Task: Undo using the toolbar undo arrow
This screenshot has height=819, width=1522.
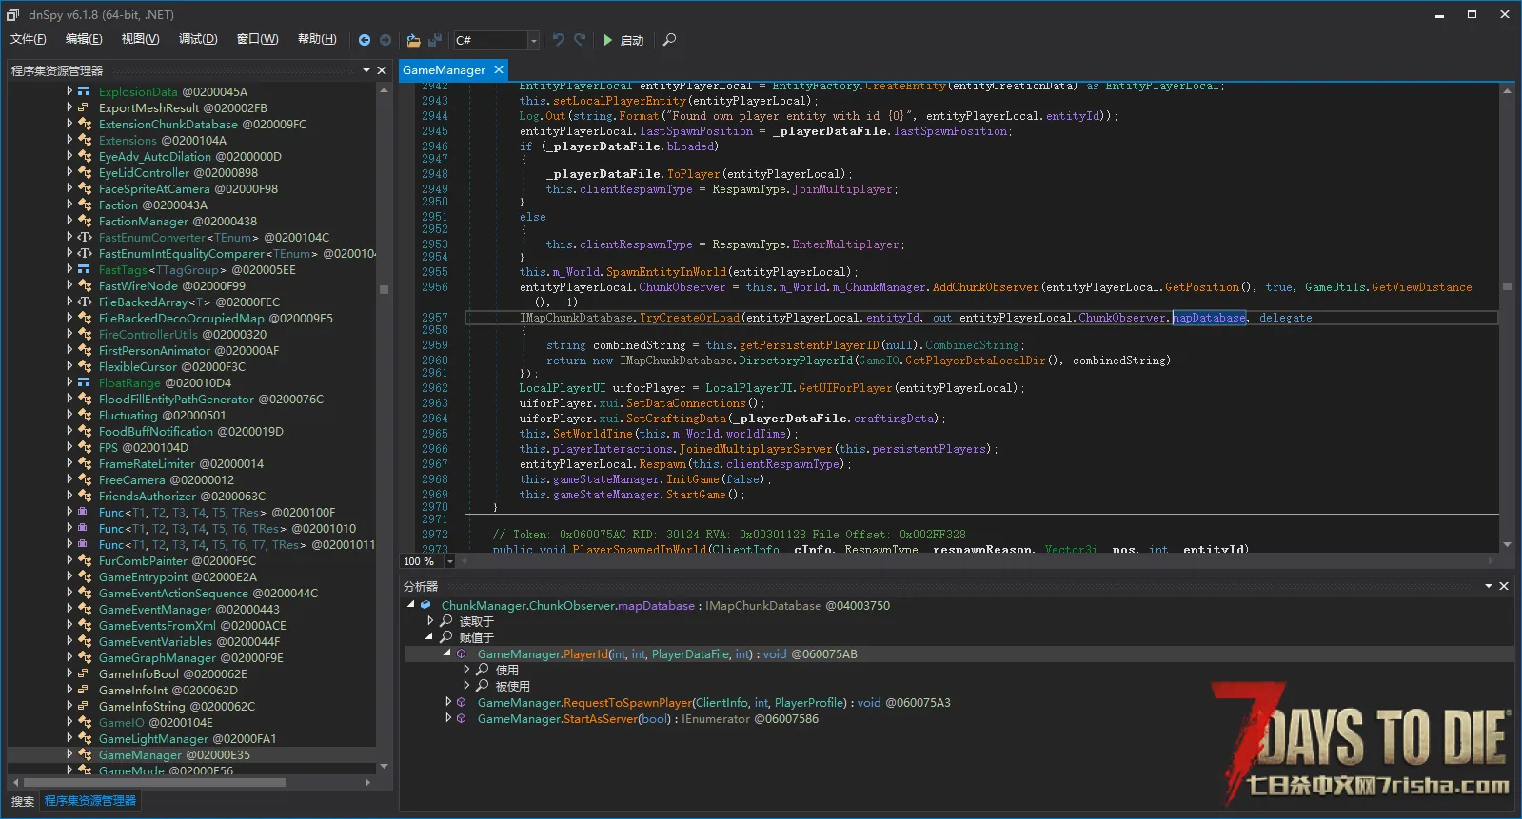Action: (x=559, y=40)
